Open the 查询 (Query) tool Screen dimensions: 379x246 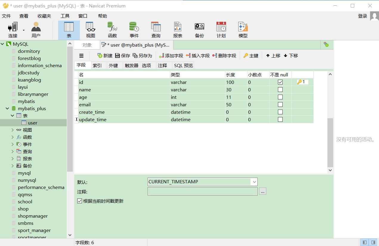[156, 29]
